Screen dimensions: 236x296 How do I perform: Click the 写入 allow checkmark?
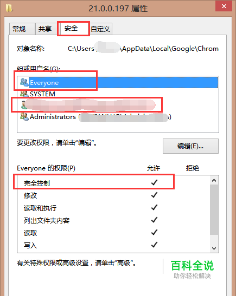(x=154, y=245)
